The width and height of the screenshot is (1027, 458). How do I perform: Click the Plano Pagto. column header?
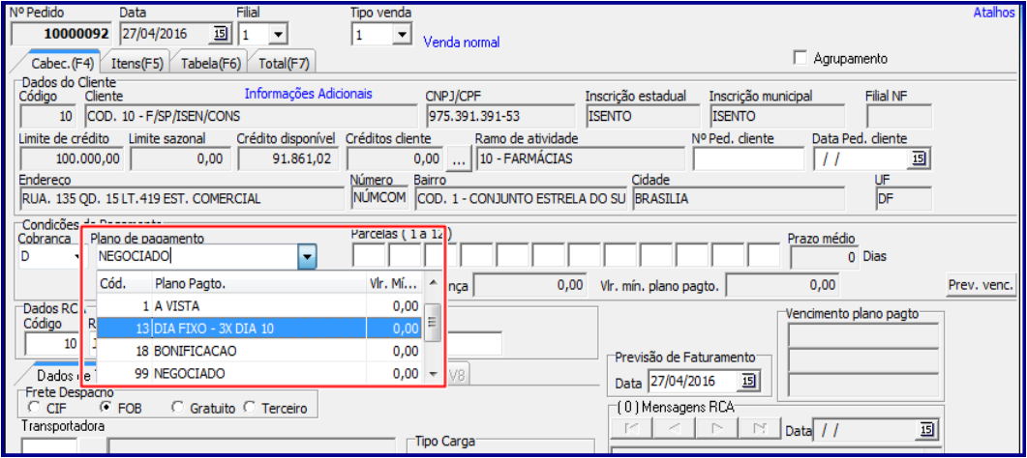[x=258, y=283]
